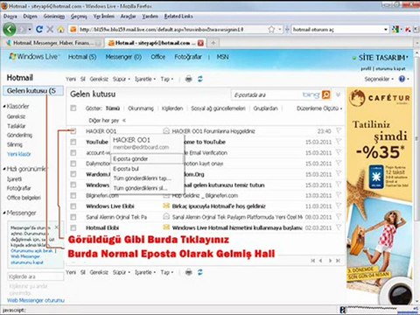Viewport: 420px width, 315px height.
Task: Open the Taslaklar folder
Action: (17, 126)
